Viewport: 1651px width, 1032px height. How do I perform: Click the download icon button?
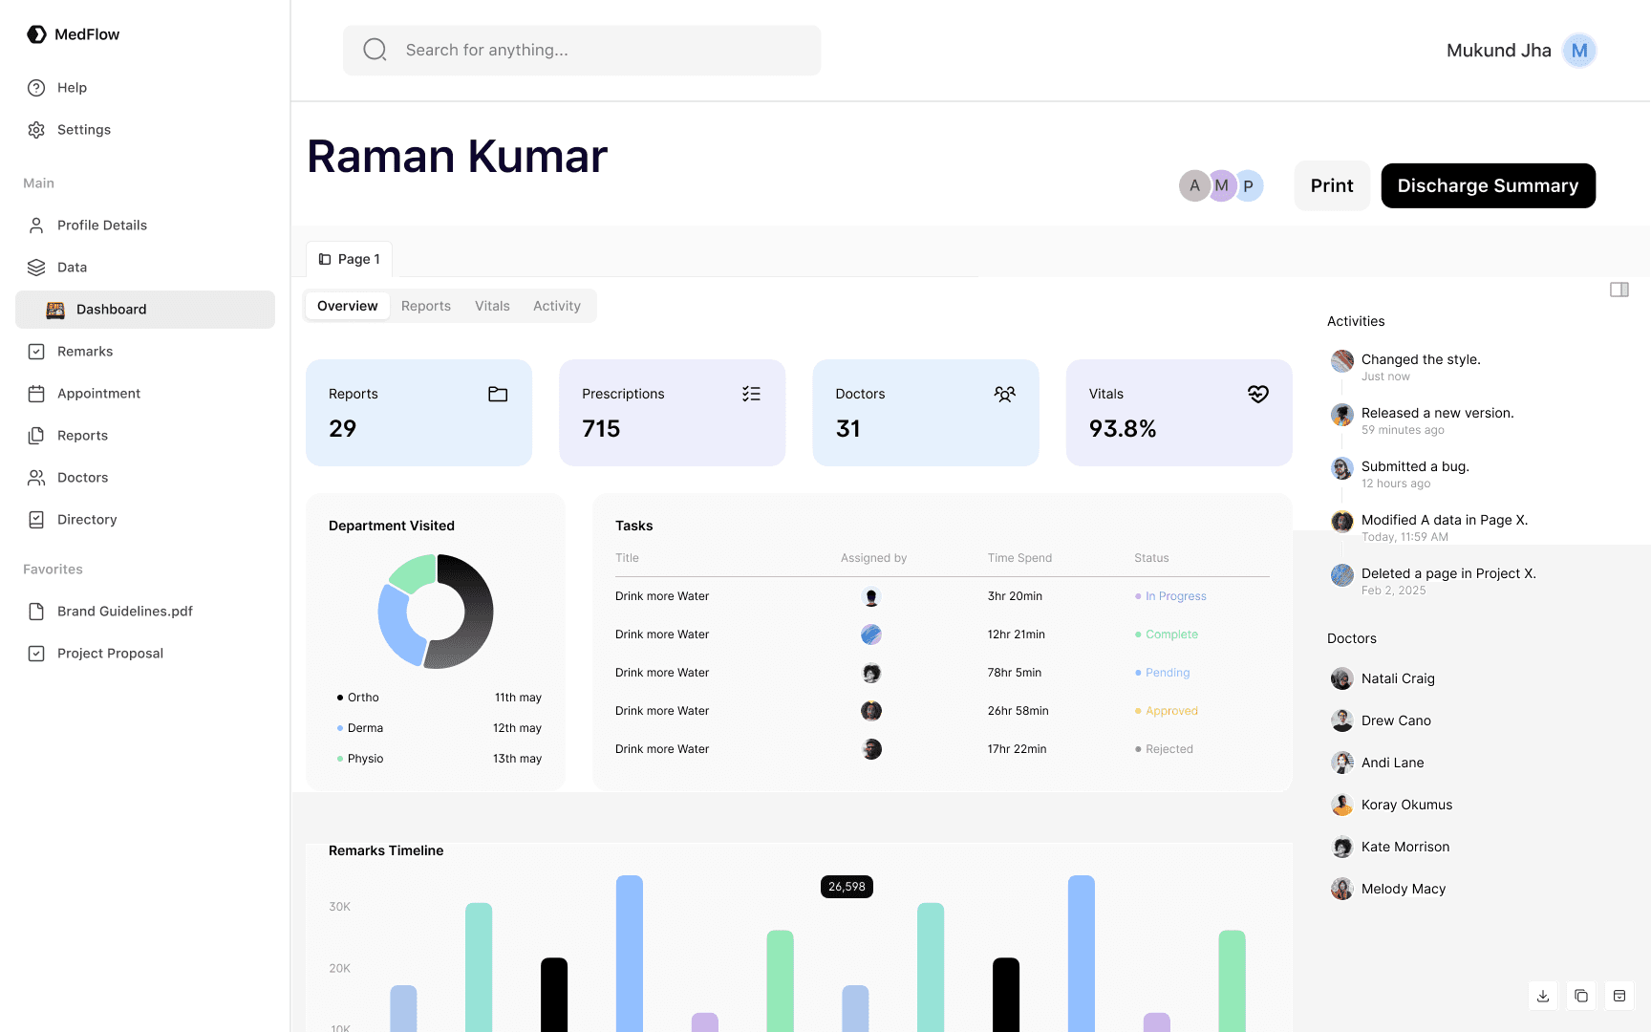click(1543, 996)
